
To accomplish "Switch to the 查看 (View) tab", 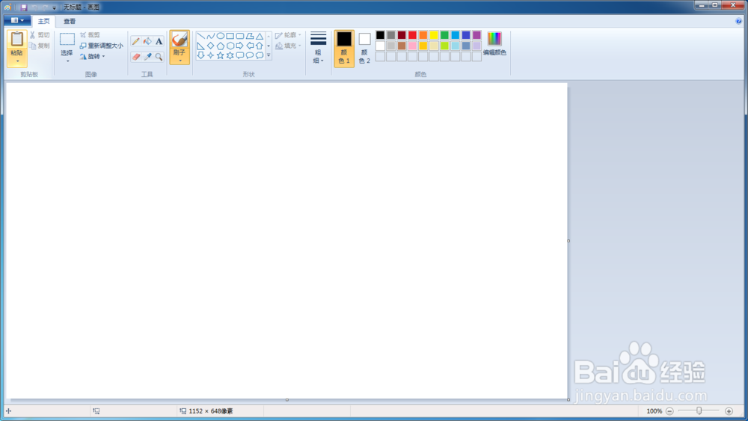I will 70,22.
